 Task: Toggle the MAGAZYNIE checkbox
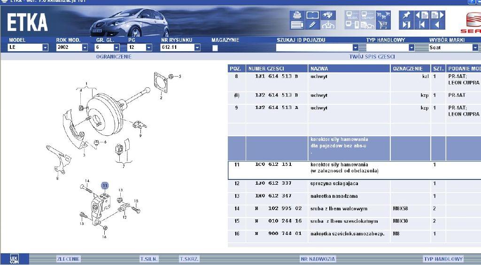pos(215,48)
